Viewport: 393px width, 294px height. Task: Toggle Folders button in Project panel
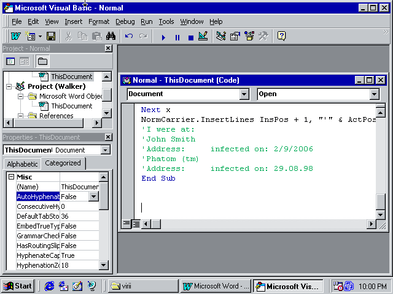pos(42,61)
